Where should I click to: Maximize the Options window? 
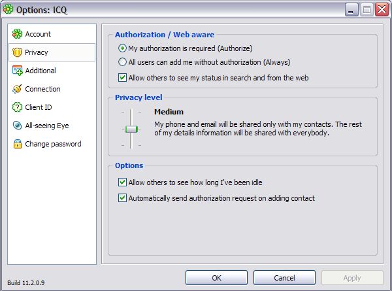point(367,9)
